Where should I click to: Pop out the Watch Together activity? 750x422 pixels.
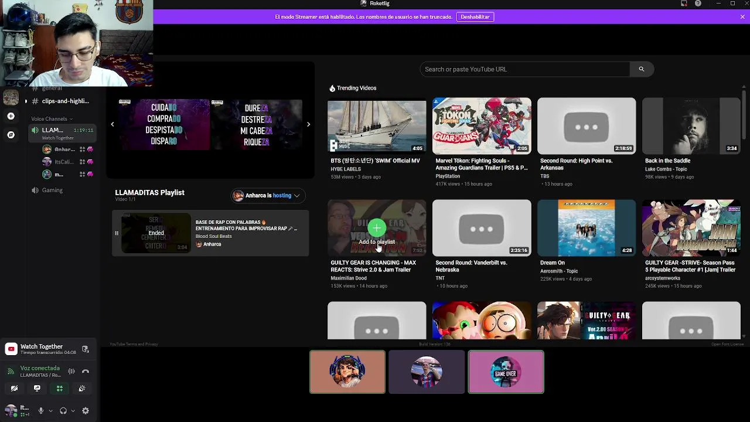coord(86,349)
